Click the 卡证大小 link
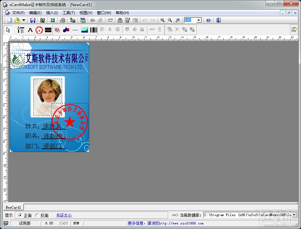 (x=64, y=215)
